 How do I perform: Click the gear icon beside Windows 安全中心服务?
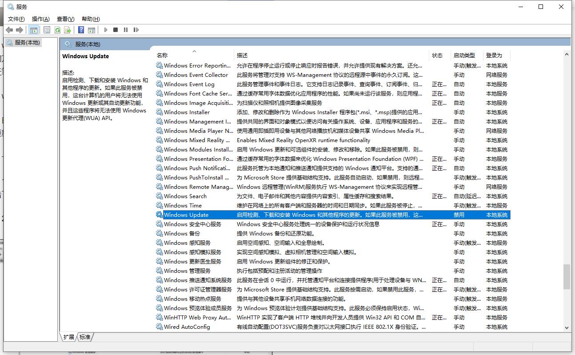point(160,224)
